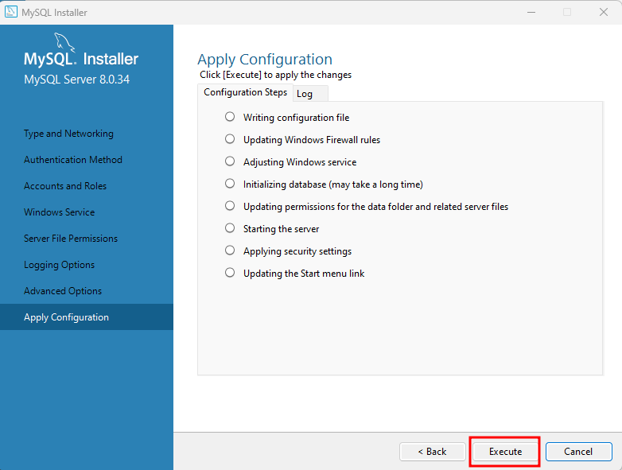
Task: Click the 'Apply Configuration' page heading
Action: 265,60
